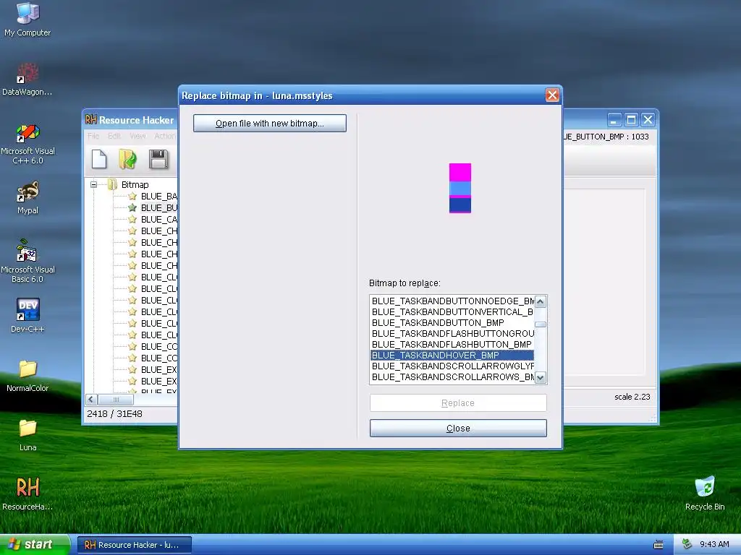Open the File menu in Resource Hacker

point(93,136)
